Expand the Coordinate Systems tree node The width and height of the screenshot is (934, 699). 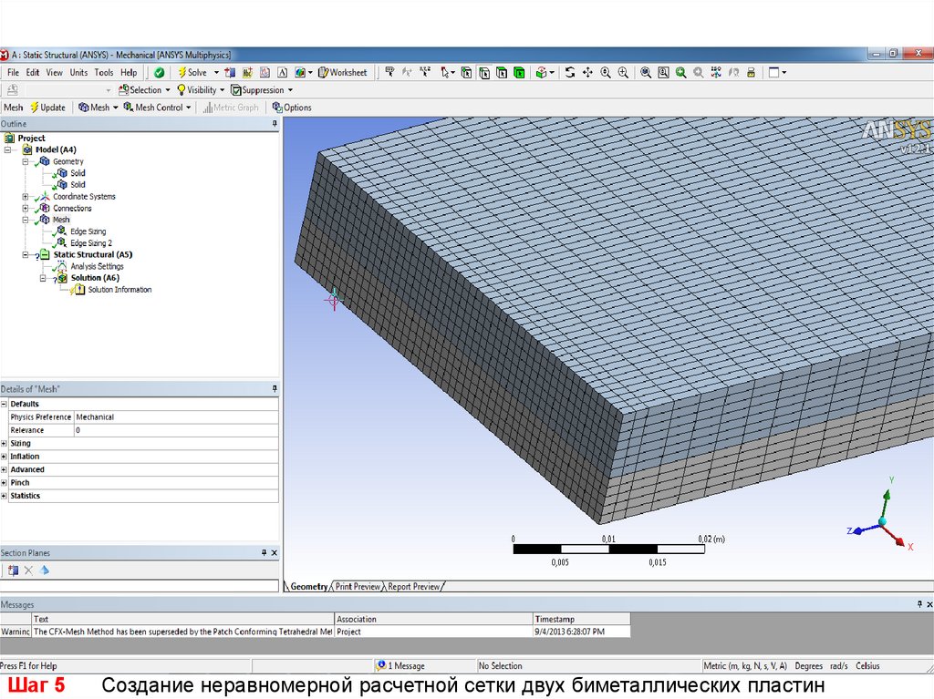pyautogui.click(x=26, y=197)
